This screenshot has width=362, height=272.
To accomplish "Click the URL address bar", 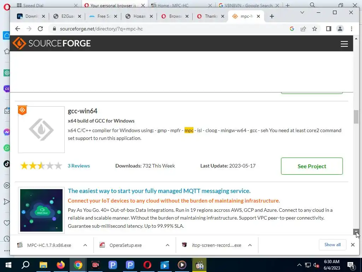I will point(171,29).
